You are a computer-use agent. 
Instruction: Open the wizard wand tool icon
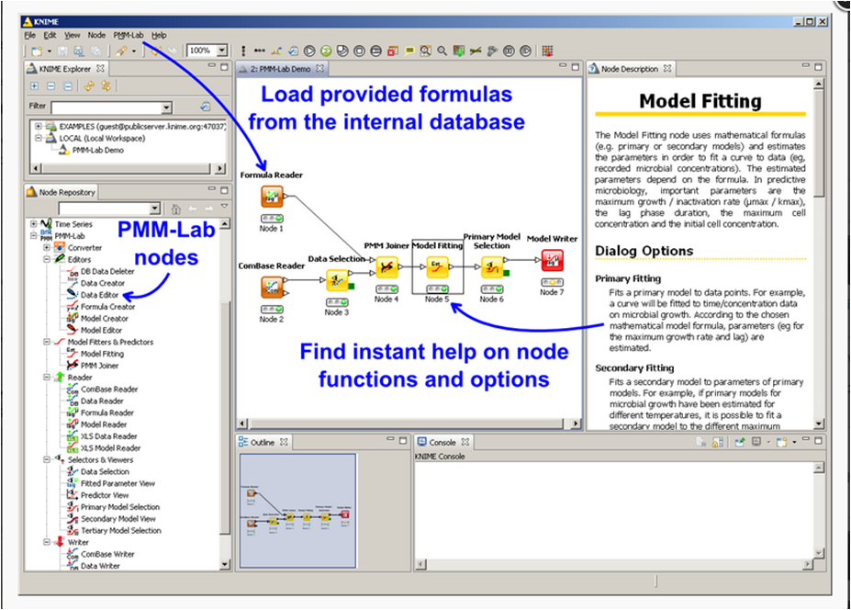[121, 51]
